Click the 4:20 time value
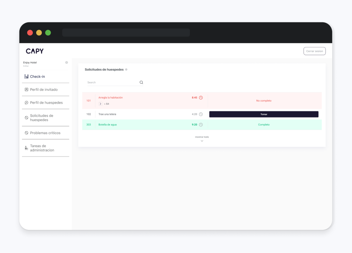Screen dimensions: 352x253 click(194, 114)
